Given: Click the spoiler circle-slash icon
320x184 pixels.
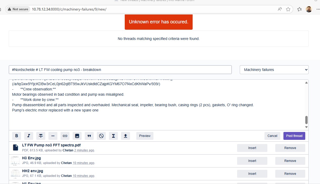Looking at the screenshot, I should tap(101, 136).
